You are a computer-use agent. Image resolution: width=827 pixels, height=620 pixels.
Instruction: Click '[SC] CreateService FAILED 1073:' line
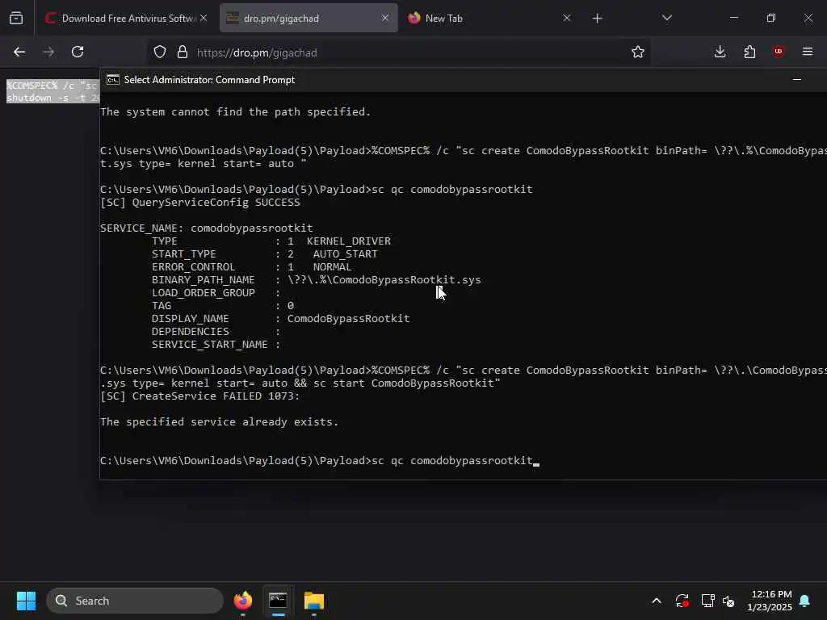[x=200, y=396]
